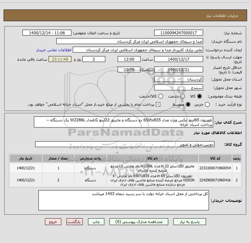Image resolution: width=251 pixels, height=243 pixels.
Task: Click the X-VISION 65XTU835 television item name
Action: tap(153, 180)
